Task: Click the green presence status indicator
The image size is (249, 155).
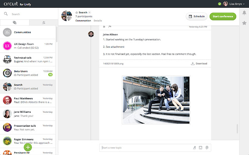Action: (x=220, y=4)
